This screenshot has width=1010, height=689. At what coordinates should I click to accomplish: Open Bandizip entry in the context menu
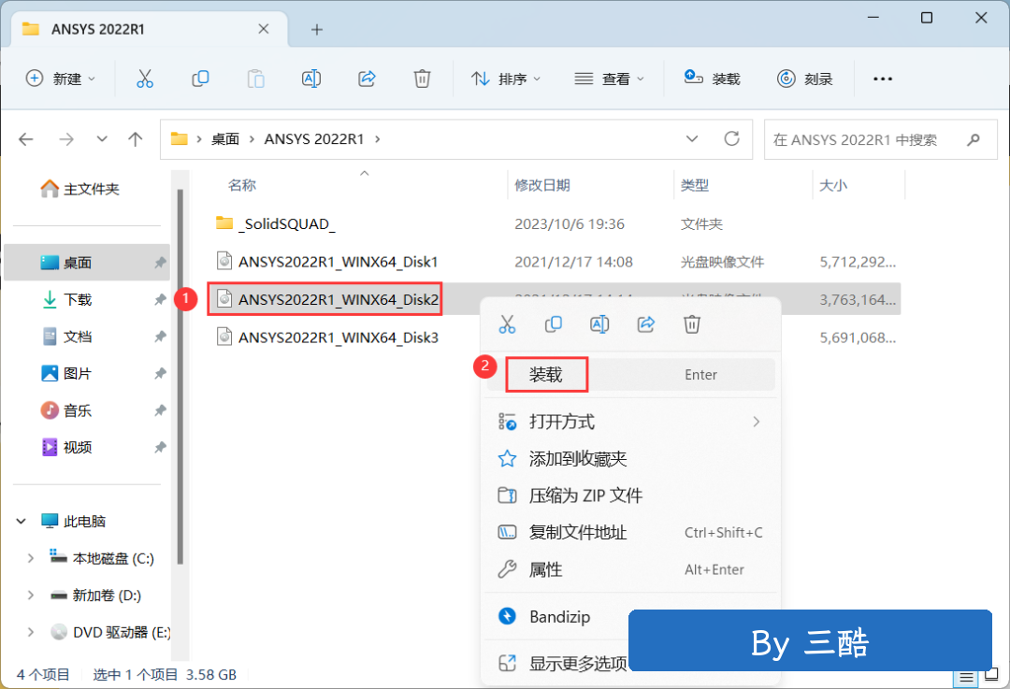(x=559, y=617)
